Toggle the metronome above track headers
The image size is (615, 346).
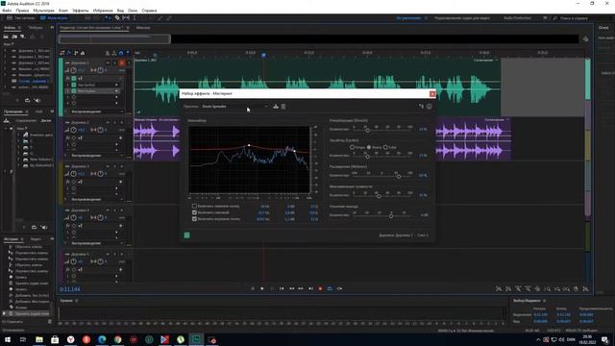(107, 53)
